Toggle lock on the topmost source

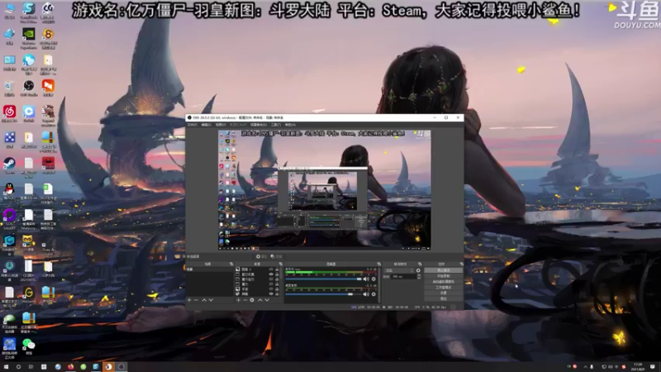point(277,269)
